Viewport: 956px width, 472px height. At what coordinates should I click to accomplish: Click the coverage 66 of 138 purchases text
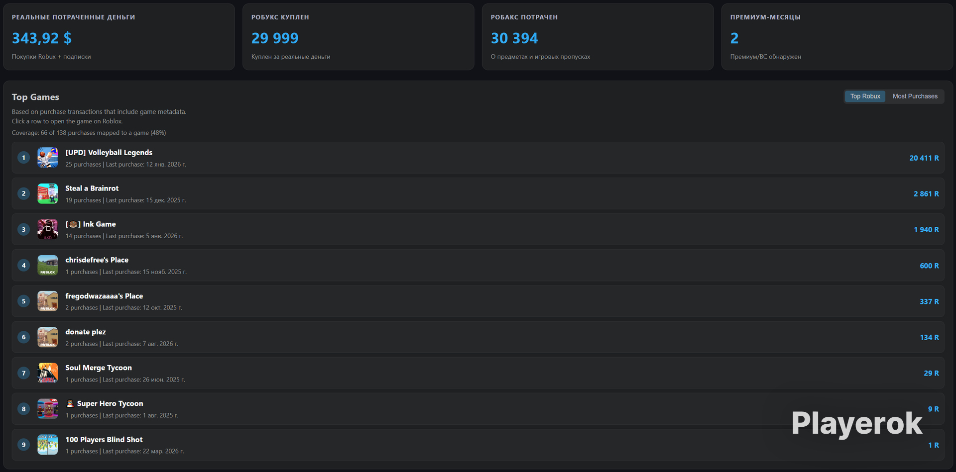89,133
